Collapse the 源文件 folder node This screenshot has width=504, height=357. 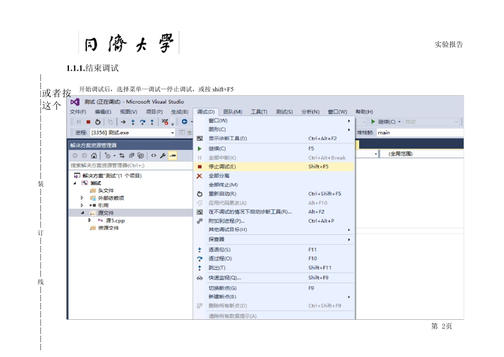point(82,213)
